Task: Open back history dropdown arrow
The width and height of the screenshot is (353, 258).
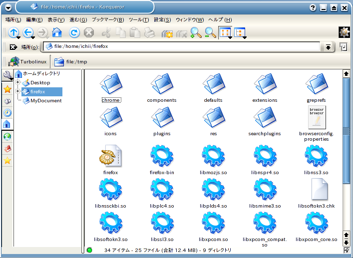Action: pos(33,37)
